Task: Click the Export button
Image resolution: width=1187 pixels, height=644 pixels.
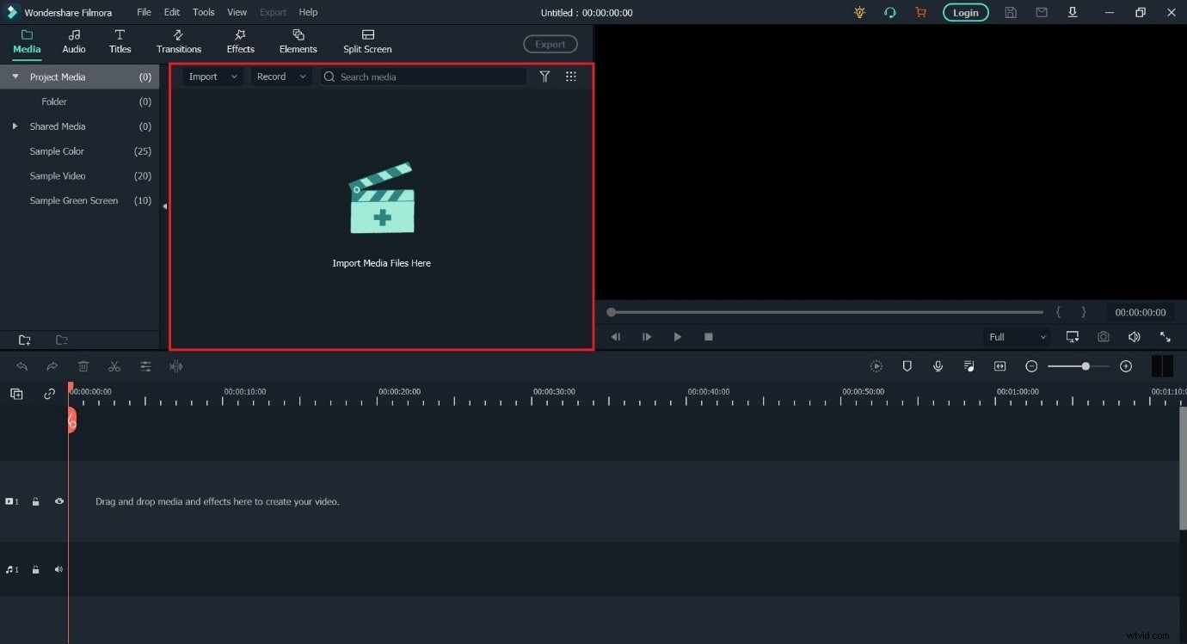Action: [x=550, y=44]
